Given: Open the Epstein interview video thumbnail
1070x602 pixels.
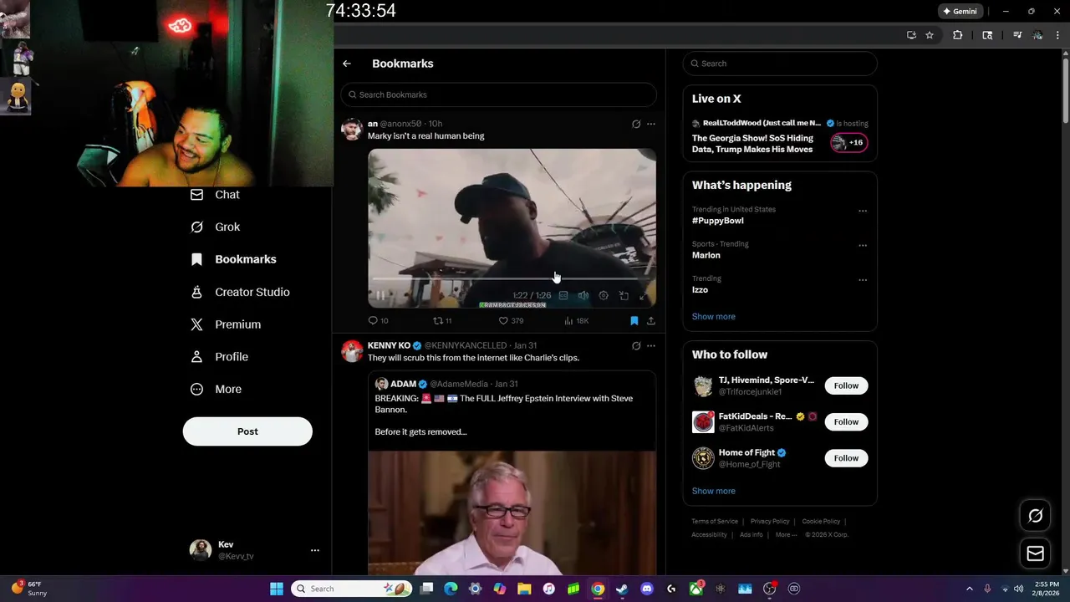Looking at the screenshot, I should (x=512, y=513).
